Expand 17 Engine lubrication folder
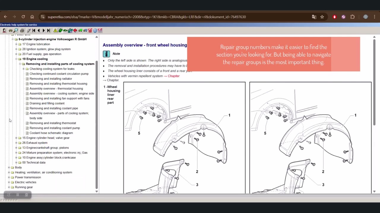 click(x=16, y=44)
